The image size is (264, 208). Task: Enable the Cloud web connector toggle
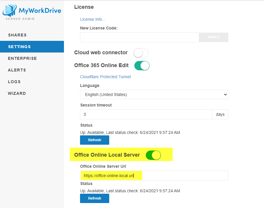141,53
